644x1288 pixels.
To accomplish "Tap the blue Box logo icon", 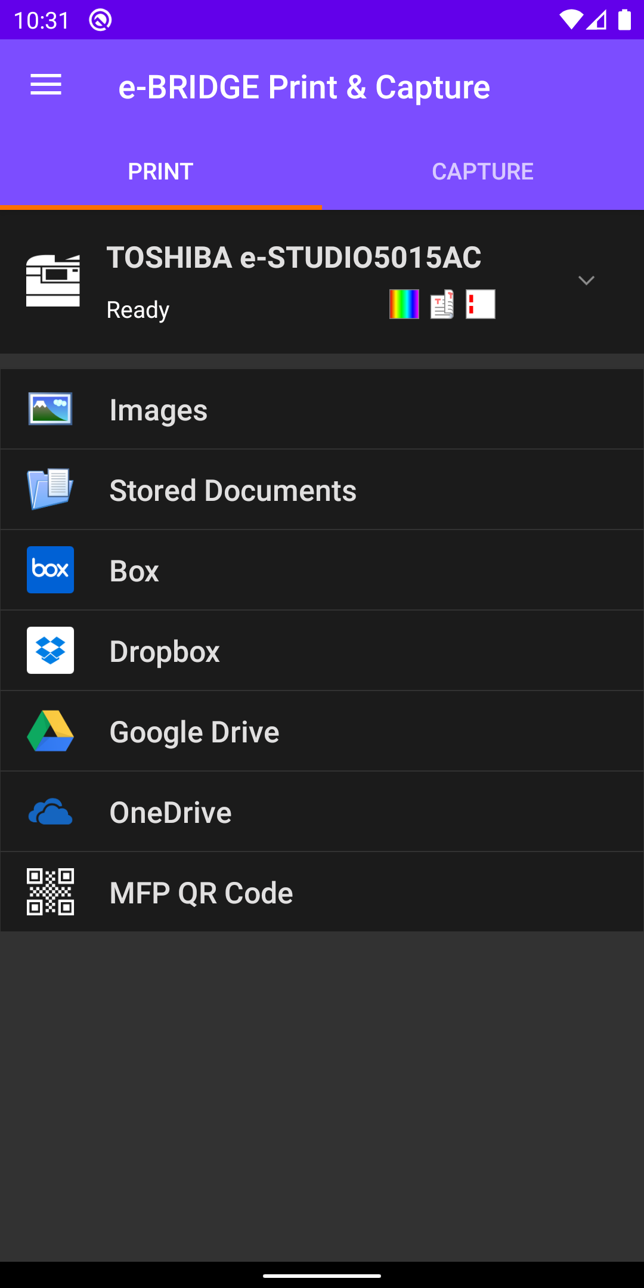I will (51, 570).
